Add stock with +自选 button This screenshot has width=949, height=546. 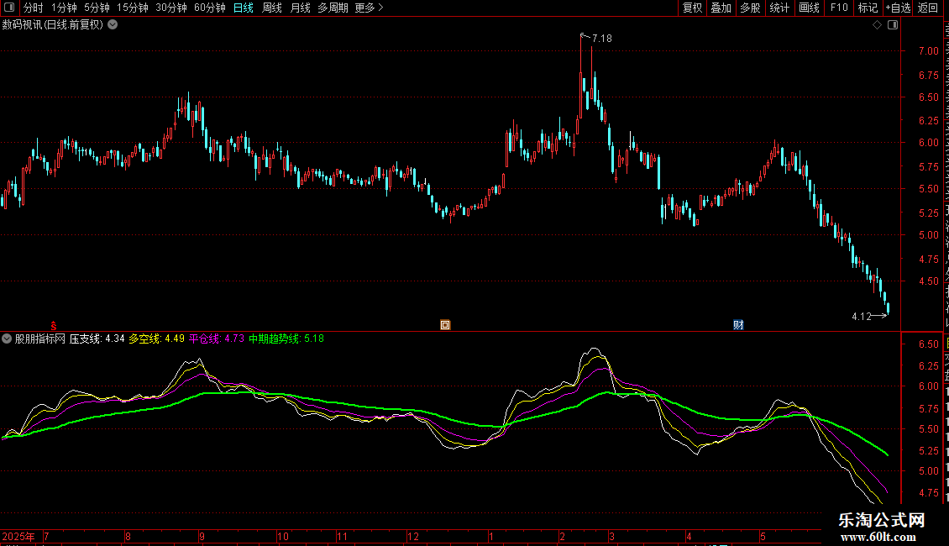click(898, 8)
